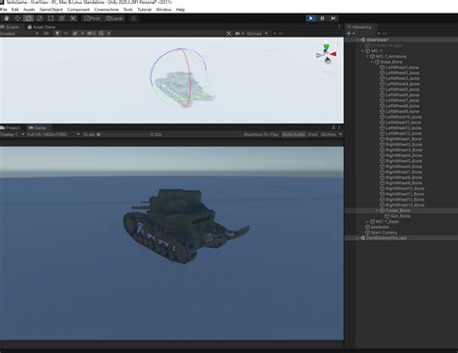Open the Tools menu

click(x=128, y=10)
